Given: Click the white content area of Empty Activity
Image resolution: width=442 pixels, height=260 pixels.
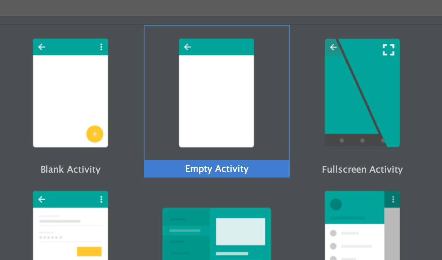Looking at the screenshot, I should [216, 101].
